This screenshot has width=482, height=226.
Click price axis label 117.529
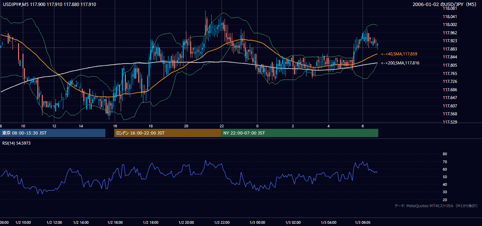point(449,122)
